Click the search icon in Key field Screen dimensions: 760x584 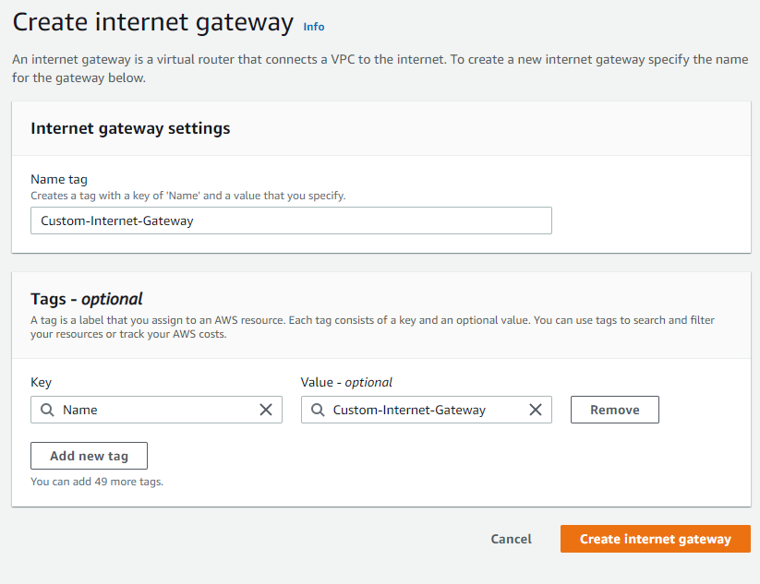47,410
